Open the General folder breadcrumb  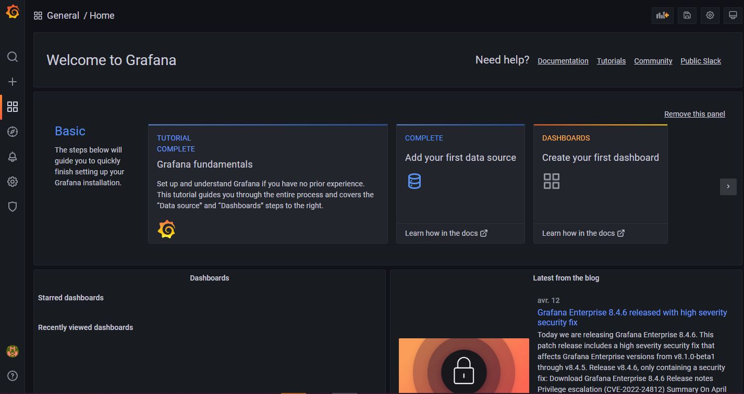click(63, 16)
